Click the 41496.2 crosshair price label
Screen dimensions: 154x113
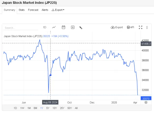(146, 44)
